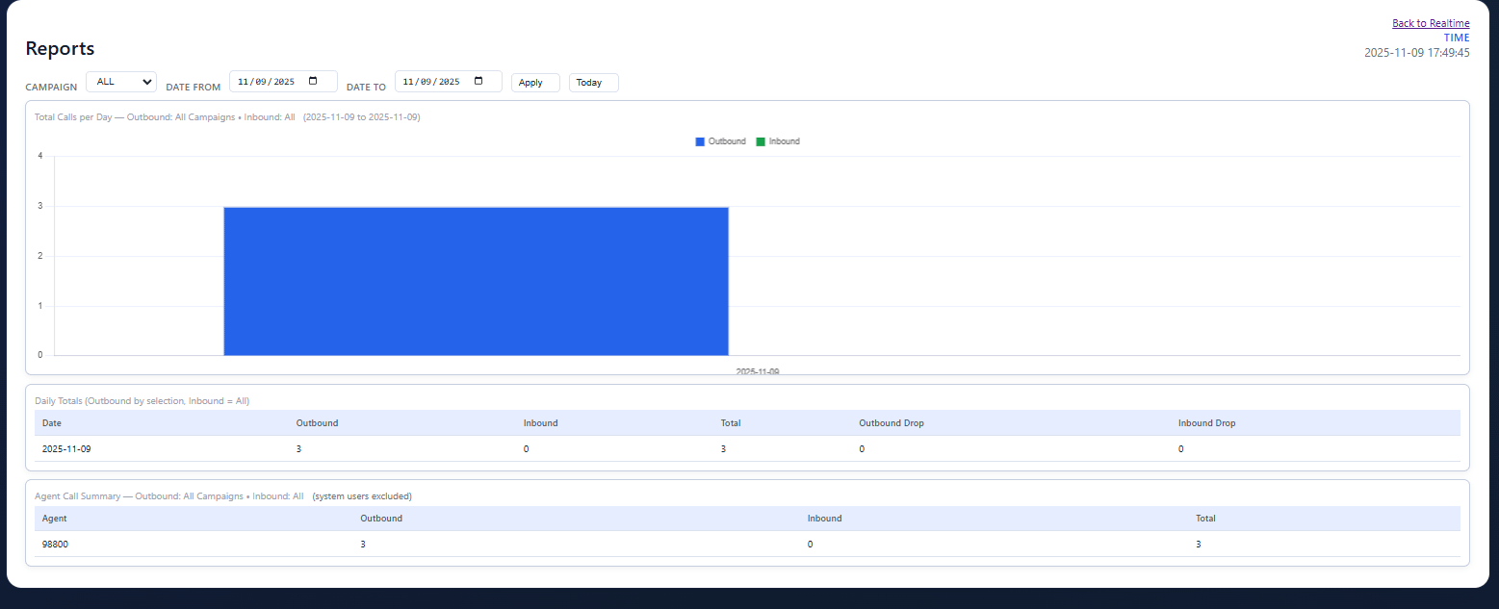
Task: Click the Inbound column header in Agent Call Summary
Action: tap(824, 518)
